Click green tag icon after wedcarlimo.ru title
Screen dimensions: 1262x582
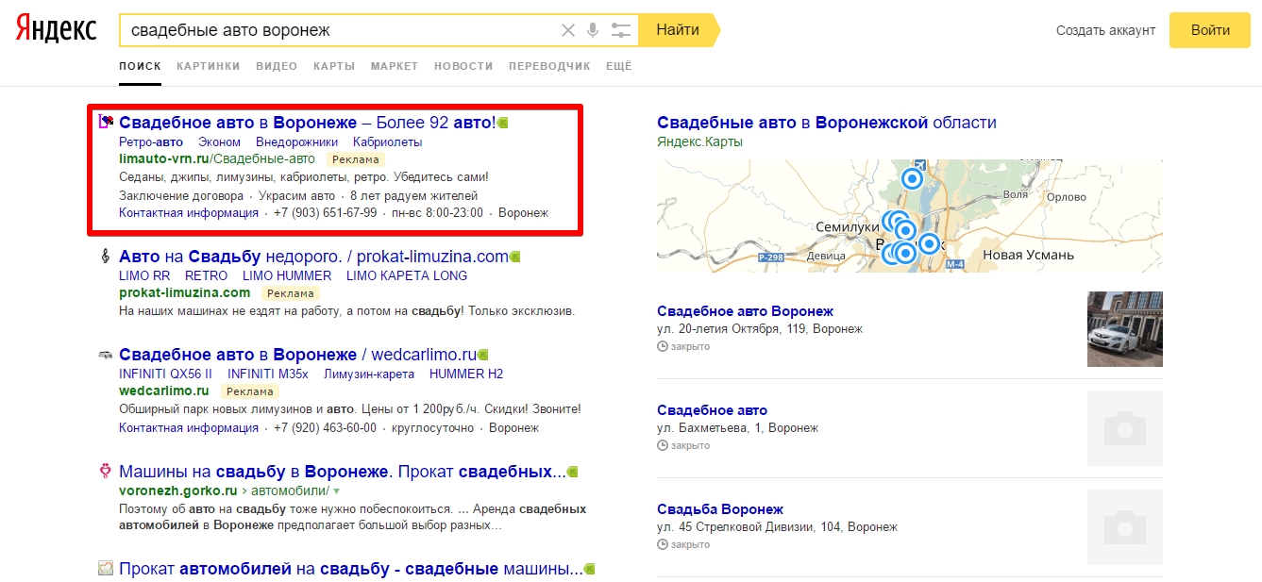(x=483, y=355)
